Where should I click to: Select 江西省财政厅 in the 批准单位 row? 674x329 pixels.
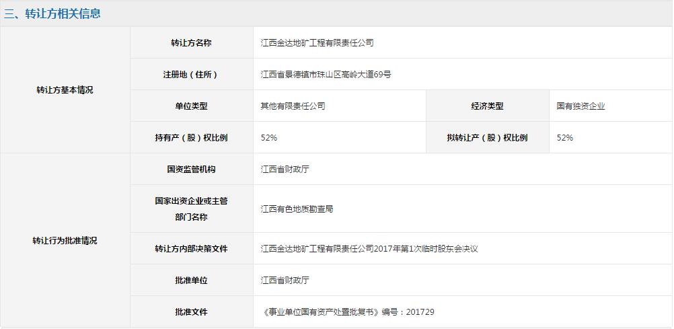coord(285,281)
